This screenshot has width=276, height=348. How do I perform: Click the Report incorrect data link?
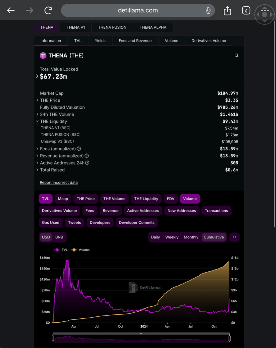[59, 182]
